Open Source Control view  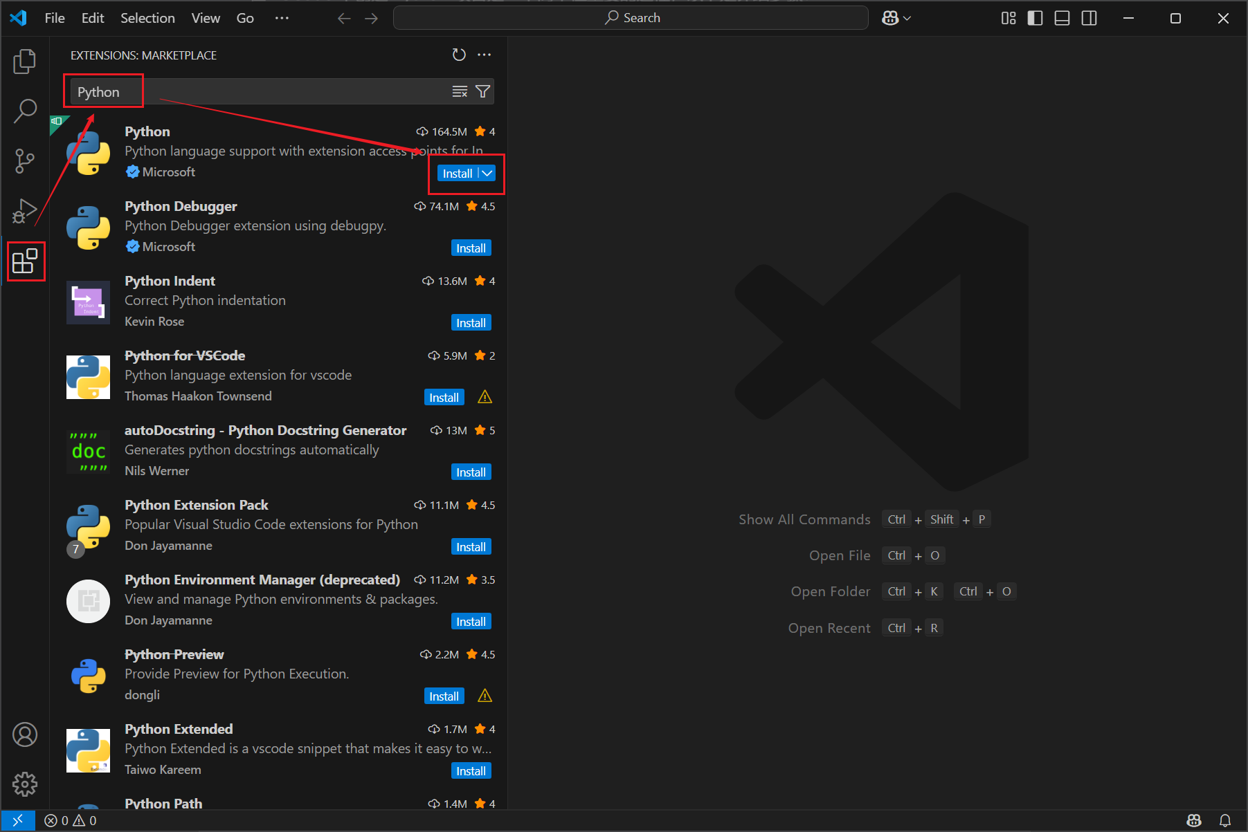[x=25, y=160]
